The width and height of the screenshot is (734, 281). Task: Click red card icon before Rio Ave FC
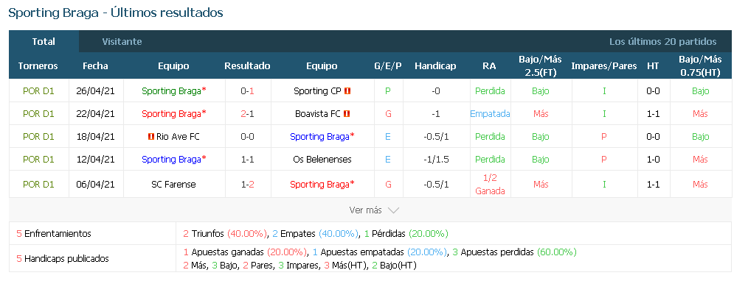(x=150, y=137)
